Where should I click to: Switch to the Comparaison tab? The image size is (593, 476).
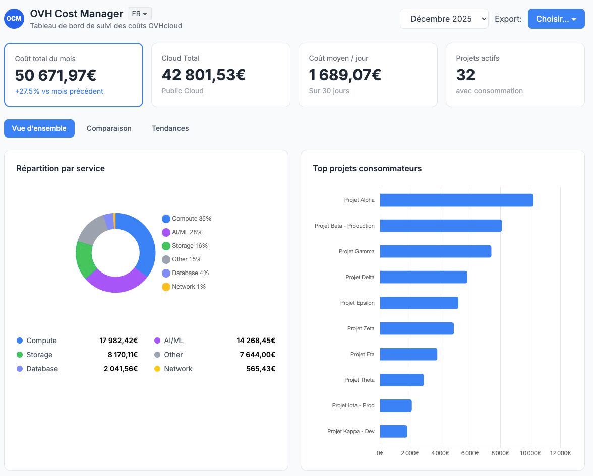click(109, 128)
